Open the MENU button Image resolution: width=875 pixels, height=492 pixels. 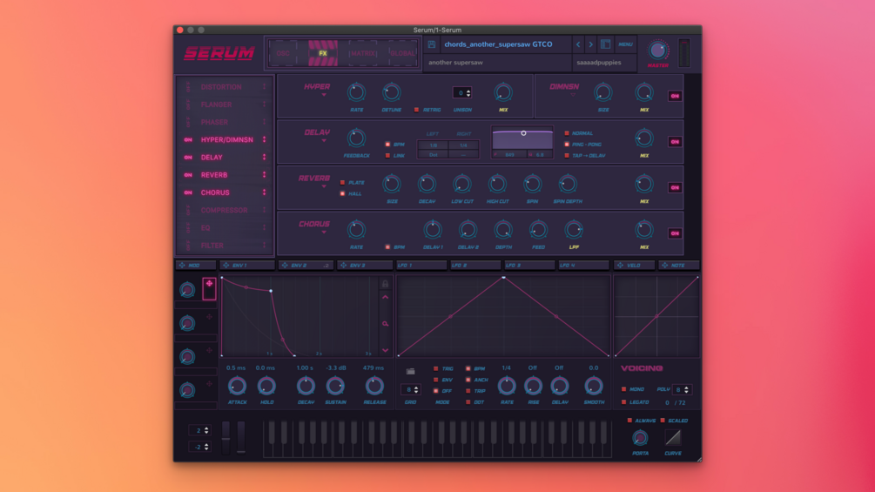625,44
